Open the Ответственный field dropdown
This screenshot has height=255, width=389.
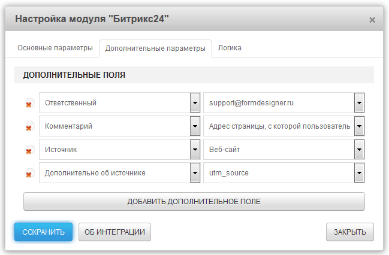[x=195, y=102]
